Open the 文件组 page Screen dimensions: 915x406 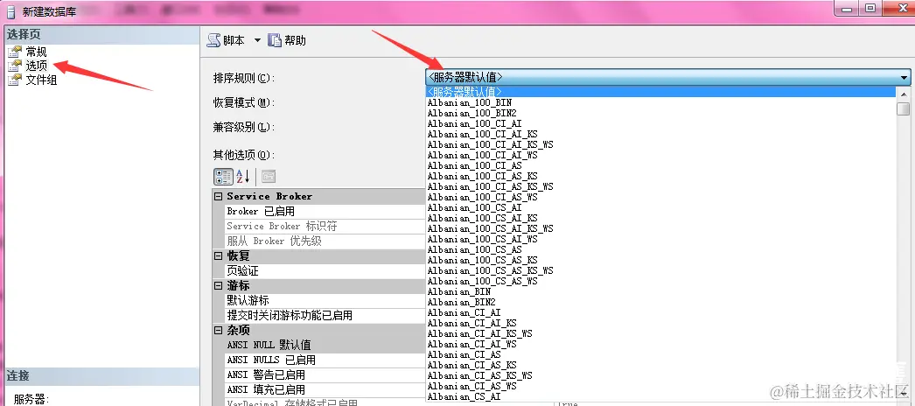pyautogui.click(x=41, y=80)
